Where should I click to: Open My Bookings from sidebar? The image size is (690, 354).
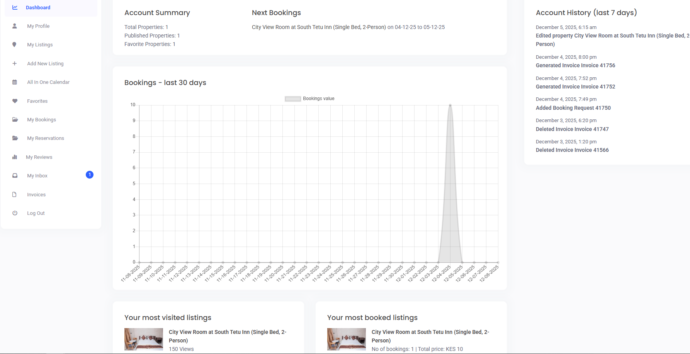(41, 120)
